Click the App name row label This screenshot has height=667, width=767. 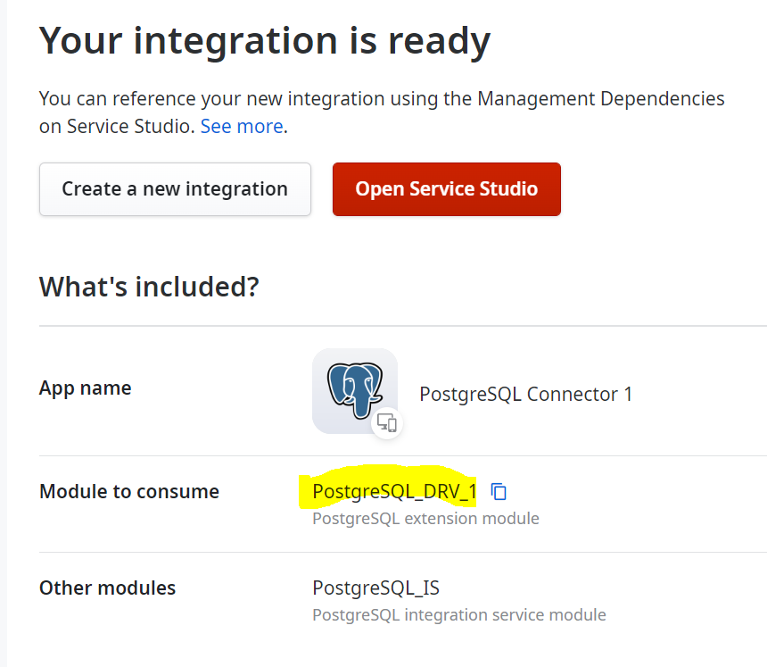[x=85, y=388]
